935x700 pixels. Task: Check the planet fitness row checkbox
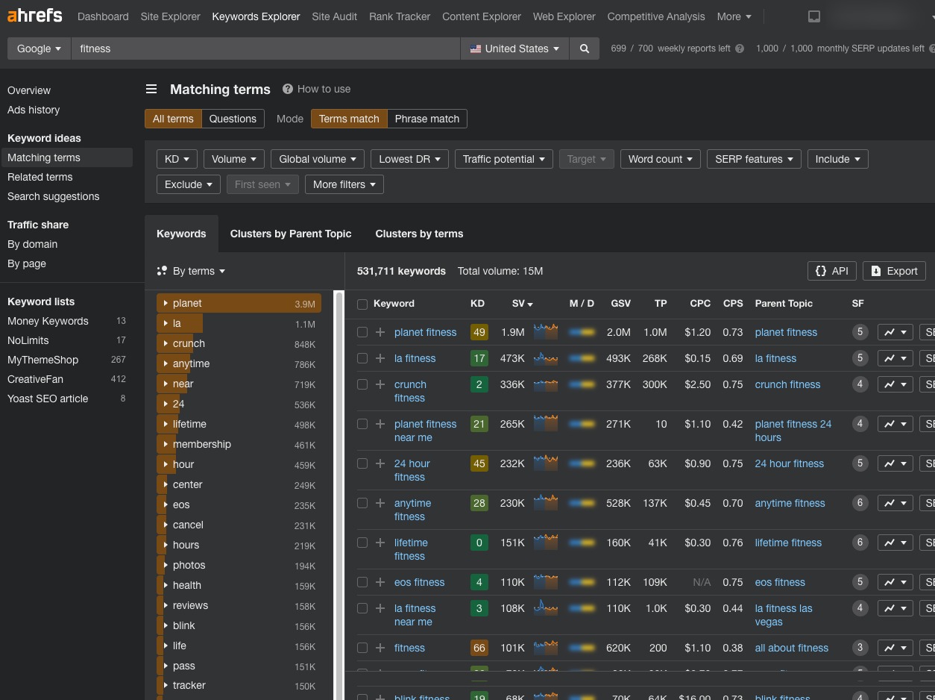point(362,332)
